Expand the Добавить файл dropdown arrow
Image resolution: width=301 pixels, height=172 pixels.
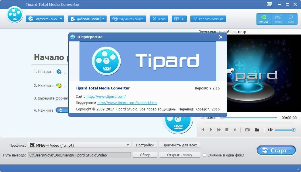(x=103, y=19)
